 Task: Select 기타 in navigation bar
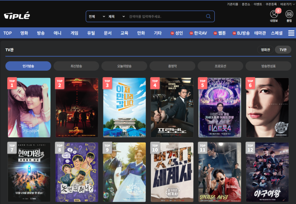pos(158,33)
